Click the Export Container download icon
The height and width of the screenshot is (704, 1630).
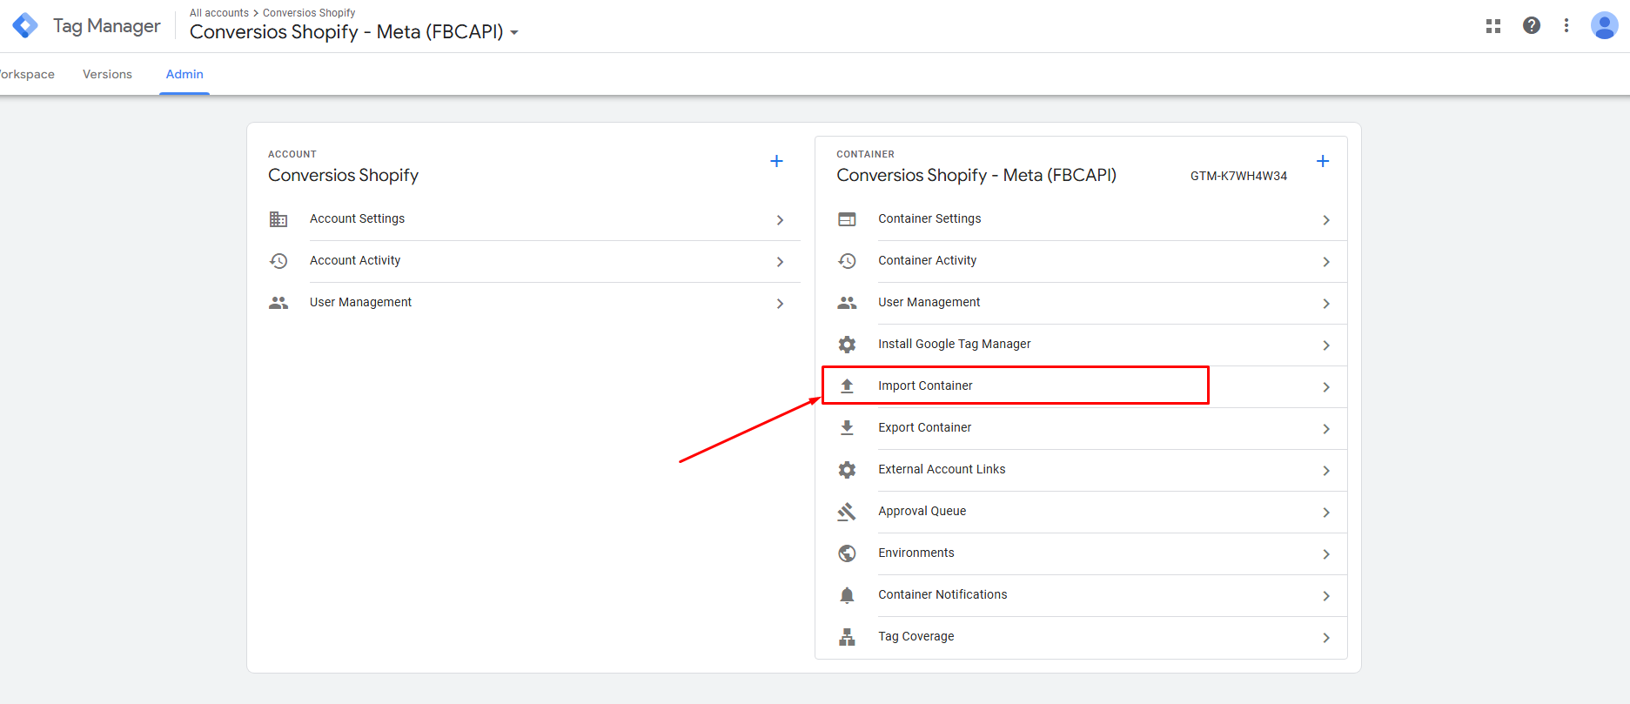pos(847,427)
